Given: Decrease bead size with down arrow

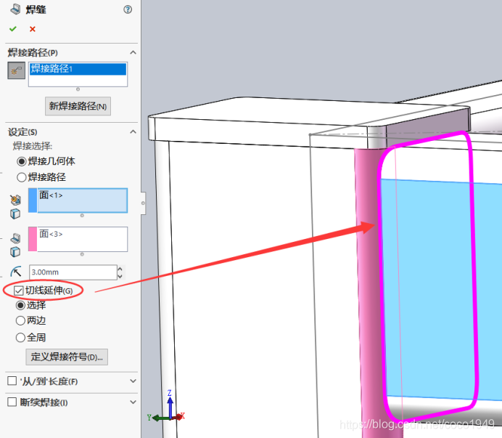Looking at the screenshot, I should click(120, 276).
